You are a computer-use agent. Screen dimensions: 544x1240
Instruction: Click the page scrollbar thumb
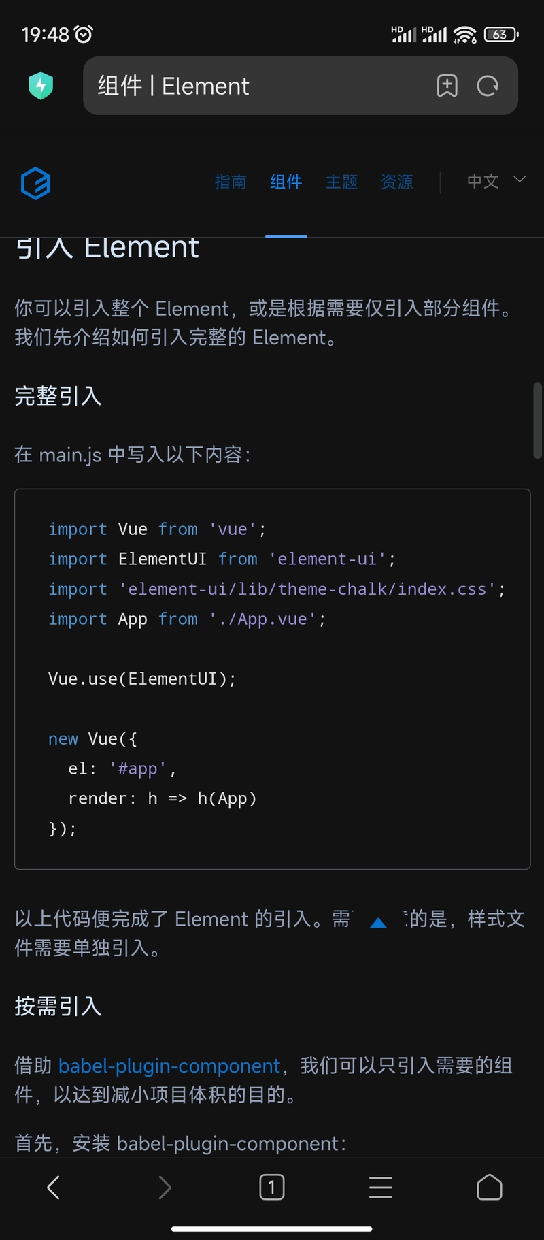537,421
